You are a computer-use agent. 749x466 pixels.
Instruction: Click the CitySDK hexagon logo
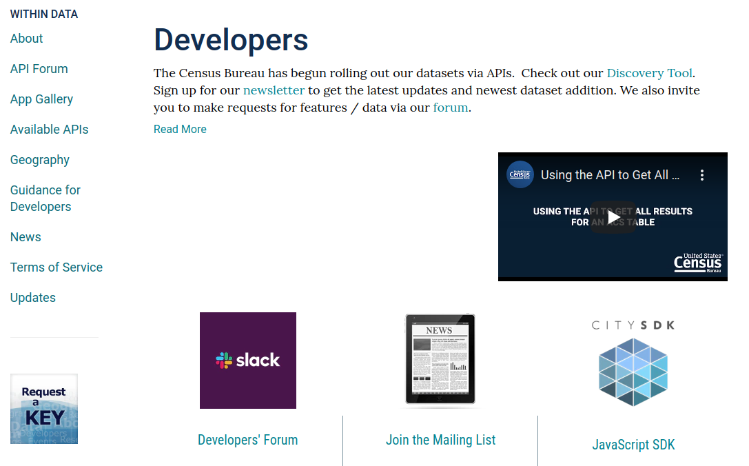tap(633, 373)
